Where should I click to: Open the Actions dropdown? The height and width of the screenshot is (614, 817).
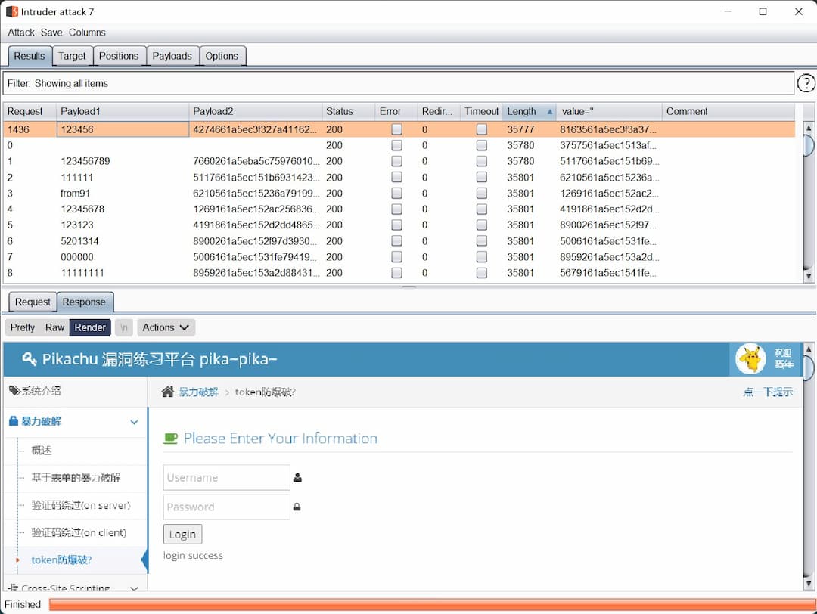(166, 327)
